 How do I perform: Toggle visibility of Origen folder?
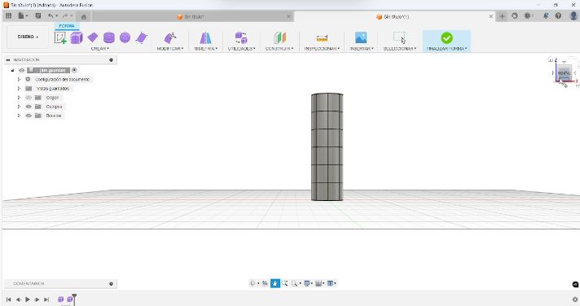[29, 98]
